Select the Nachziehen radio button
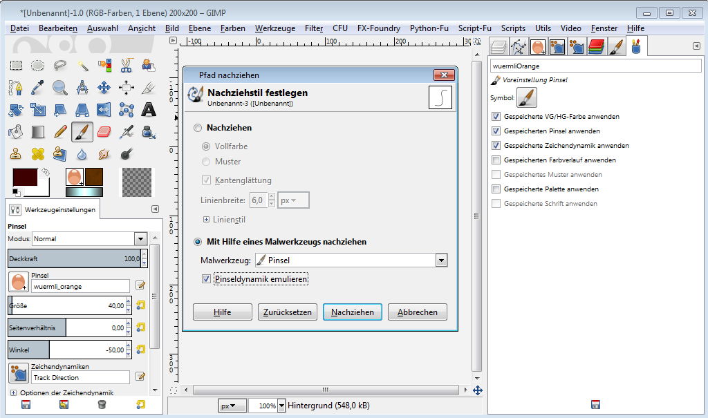The width and height of the screenshot is (708, 418). (197, 128)
